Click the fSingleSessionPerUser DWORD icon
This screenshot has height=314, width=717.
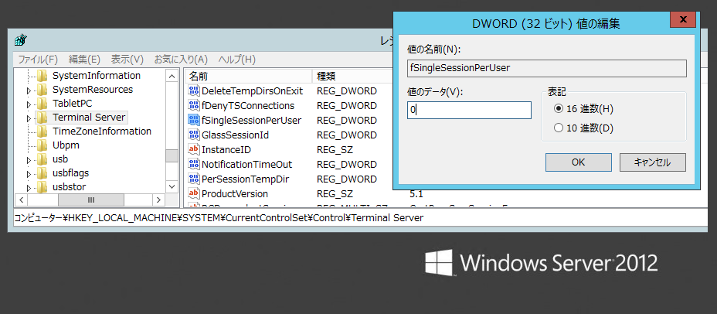click(194, 121)
